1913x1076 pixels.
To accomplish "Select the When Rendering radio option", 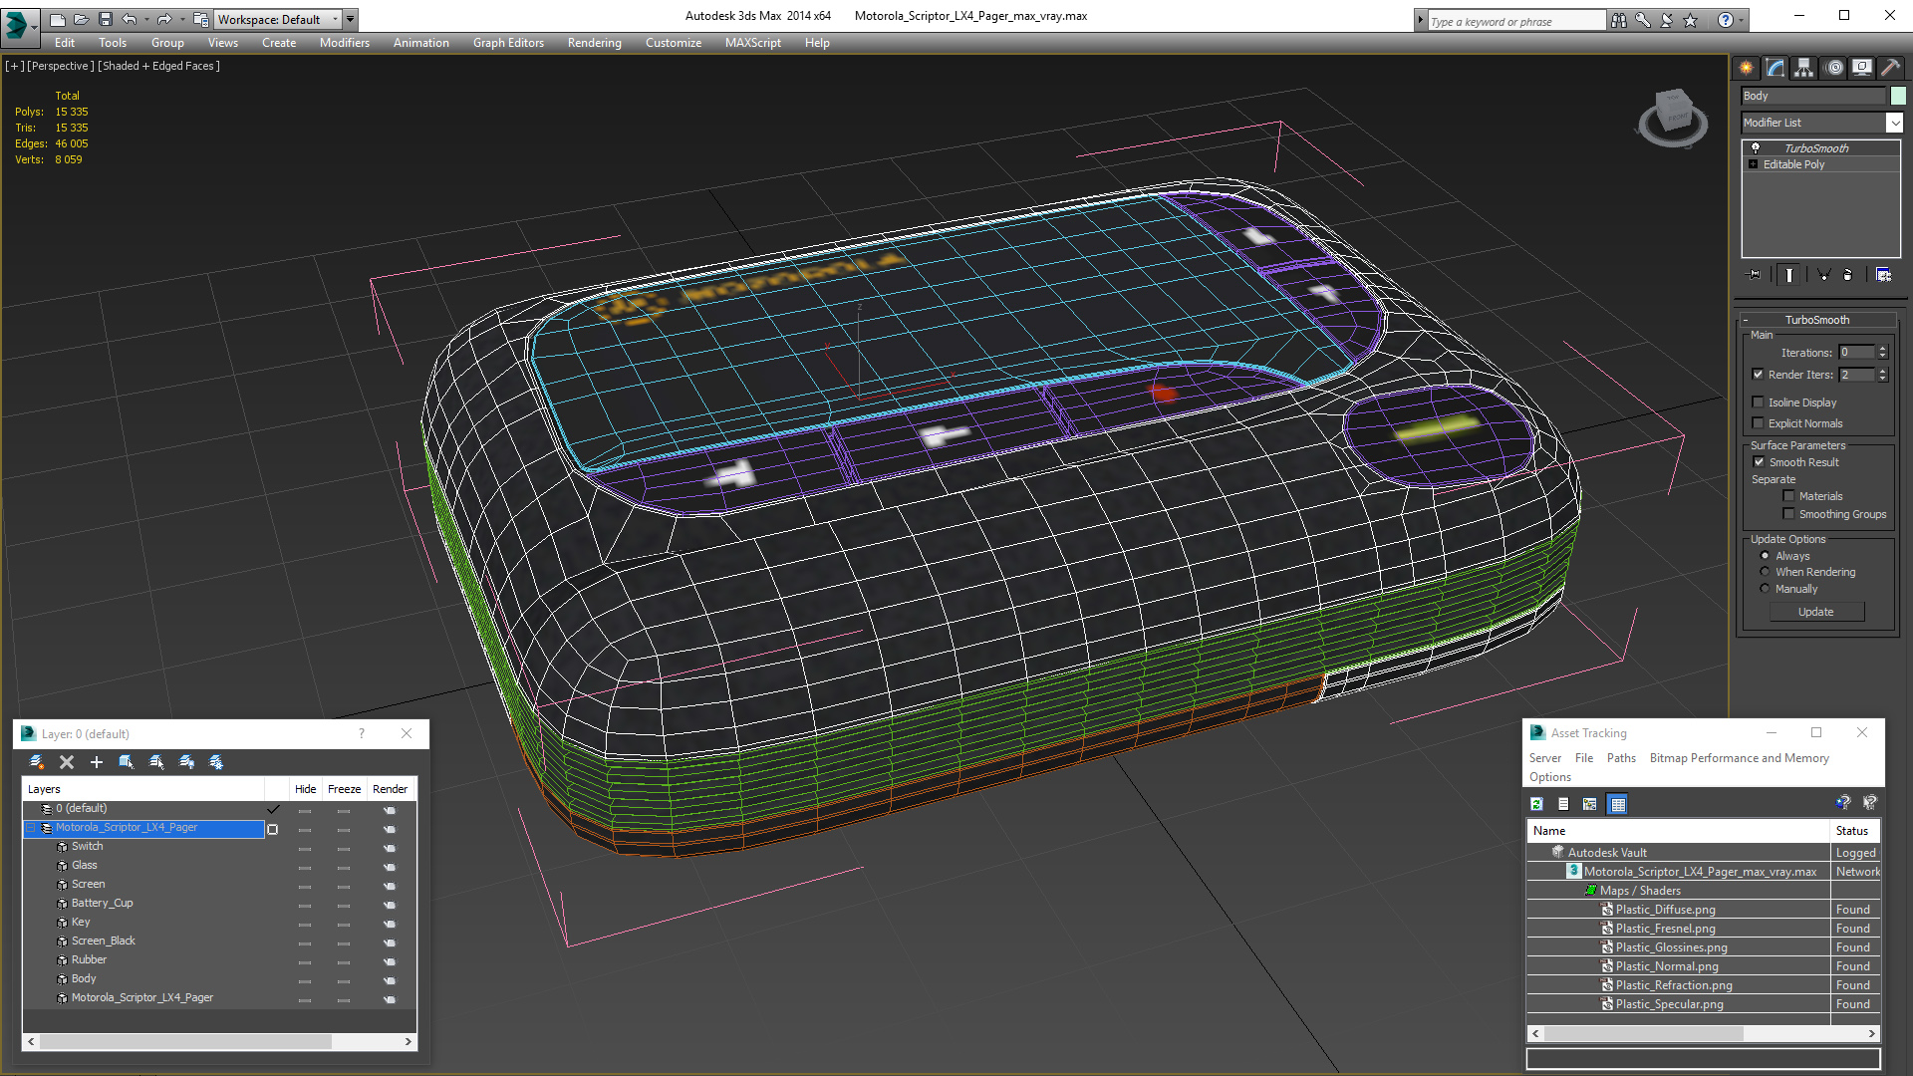I will tap(1766, 572).
